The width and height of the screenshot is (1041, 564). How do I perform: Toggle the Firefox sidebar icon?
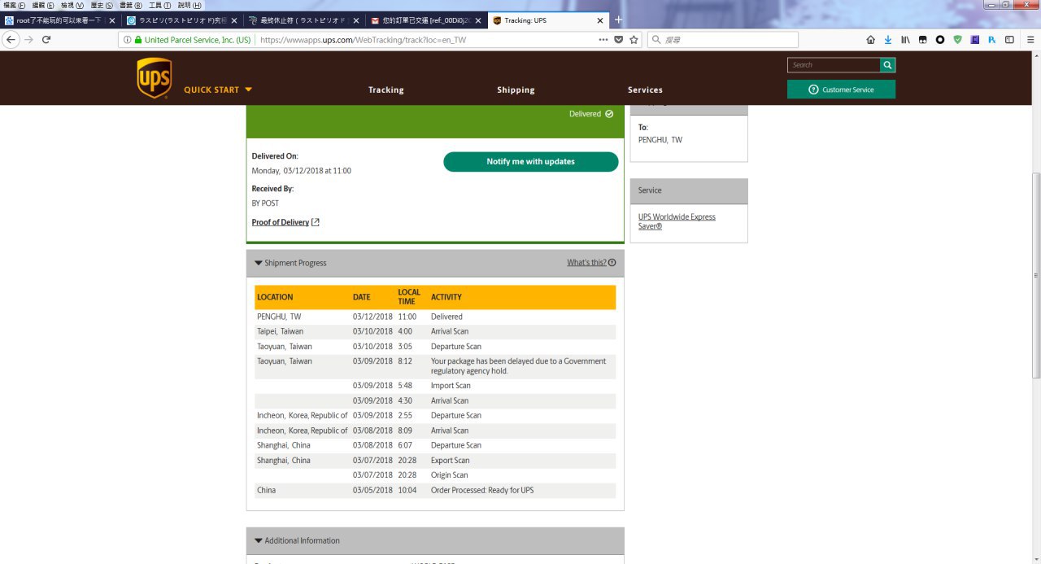1009,39
